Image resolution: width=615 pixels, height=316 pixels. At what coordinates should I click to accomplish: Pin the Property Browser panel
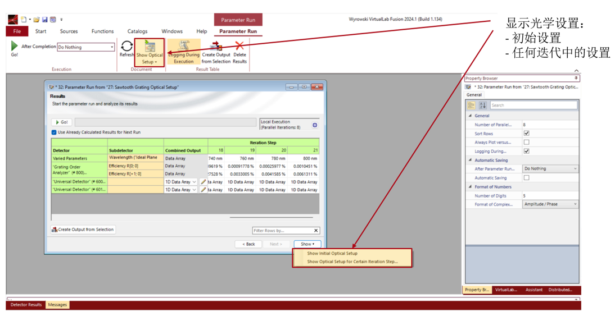pyautogui.click(x=576, y=79)
